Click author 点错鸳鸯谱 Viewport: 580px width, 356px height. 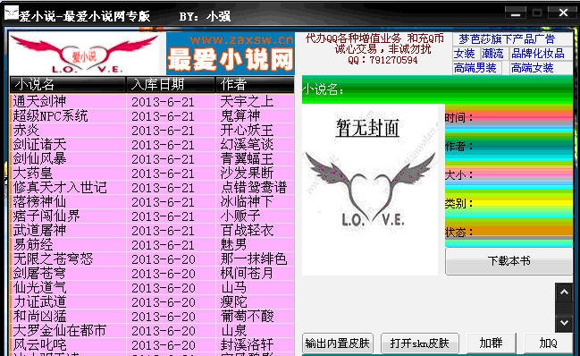coord(254,187)
